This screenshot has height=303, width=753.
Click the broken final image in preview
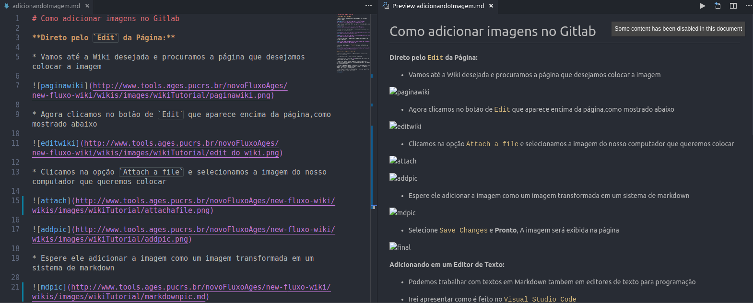[x=400, y=247]
